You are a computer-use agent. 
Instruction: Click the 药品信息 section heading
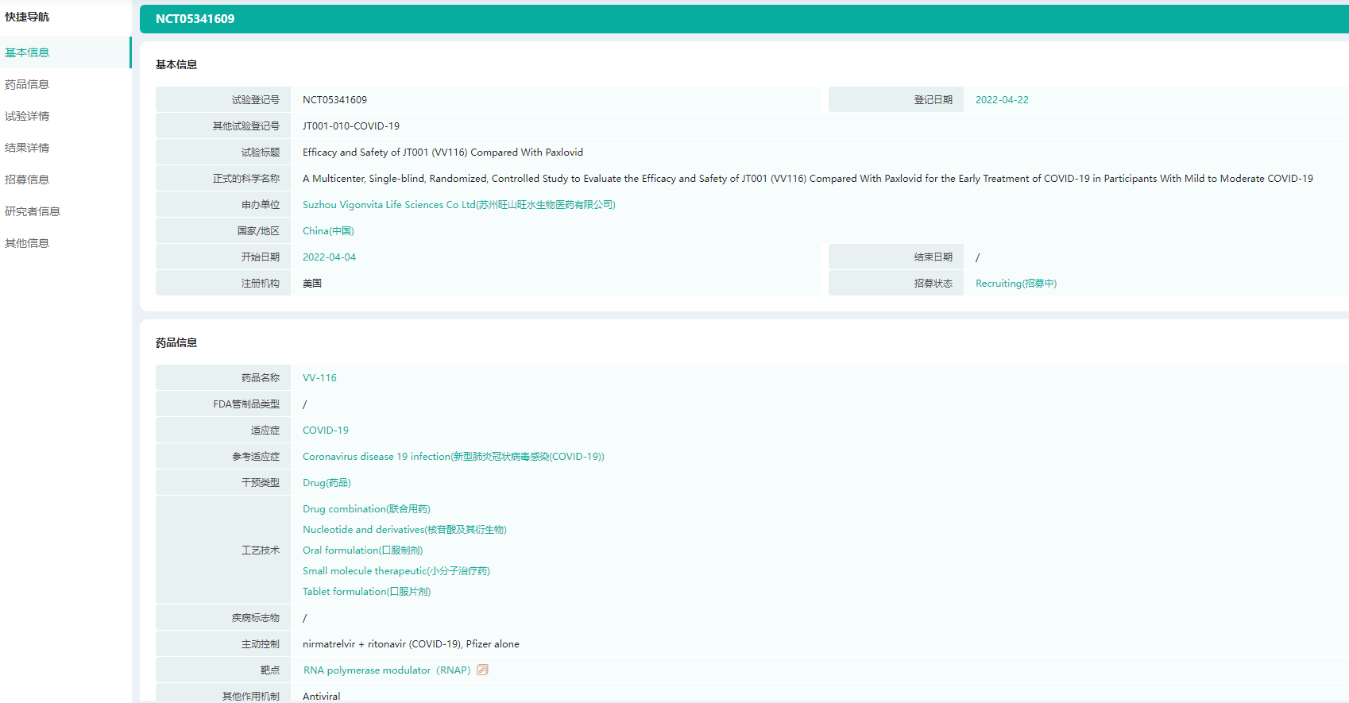click(176, 343)
